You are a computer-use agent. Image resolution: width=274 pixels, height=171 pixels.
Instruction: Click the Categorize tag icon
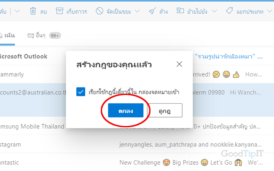tap(229, 11)
